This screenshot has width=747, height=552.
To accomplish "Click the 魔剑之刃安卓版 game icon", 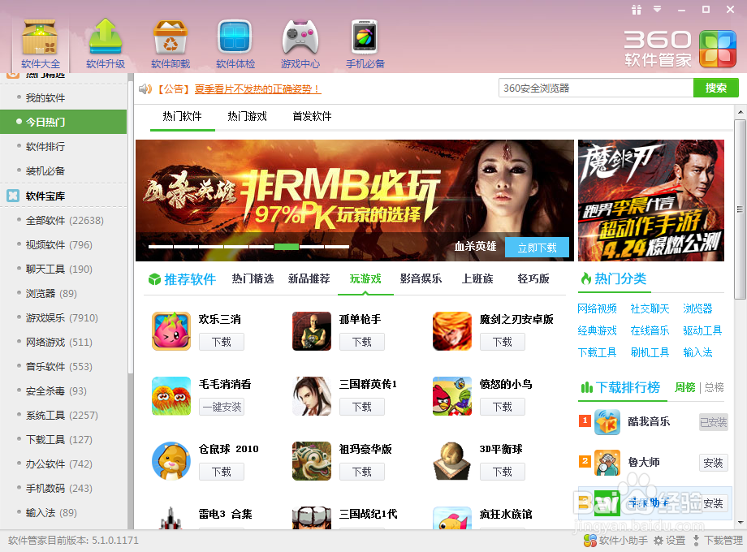I will [x=452, y=331].
